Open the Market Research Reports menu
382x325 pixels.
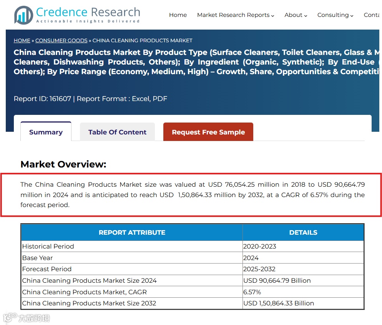(233, 15)
